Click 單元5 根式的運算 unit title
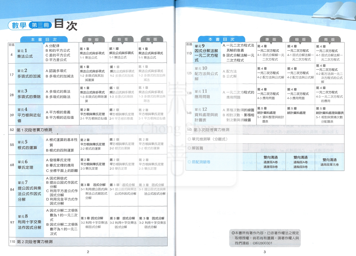 point(27,145)
